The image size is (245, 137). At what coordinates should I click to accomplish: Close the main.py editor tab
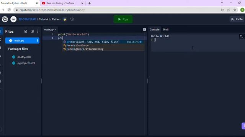[56, 29]
